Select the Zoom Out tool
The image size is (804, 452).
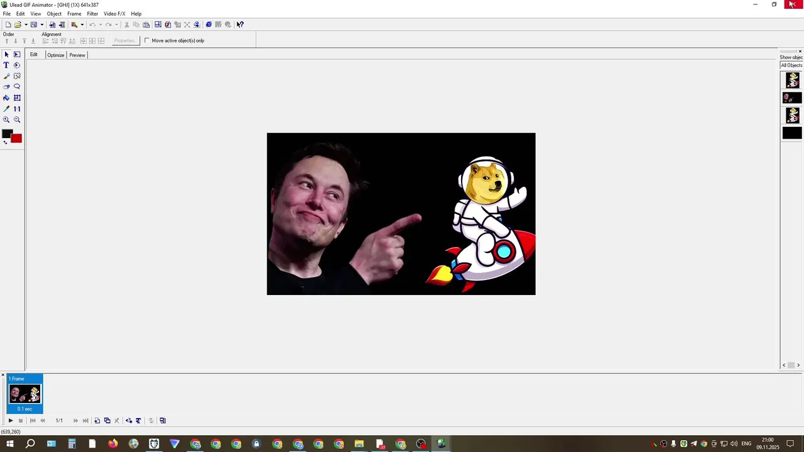point(17,119)
